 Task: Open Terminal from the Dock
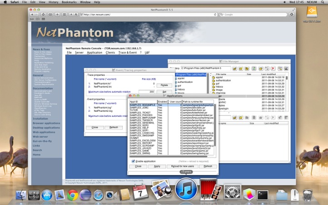pos(263,195)
